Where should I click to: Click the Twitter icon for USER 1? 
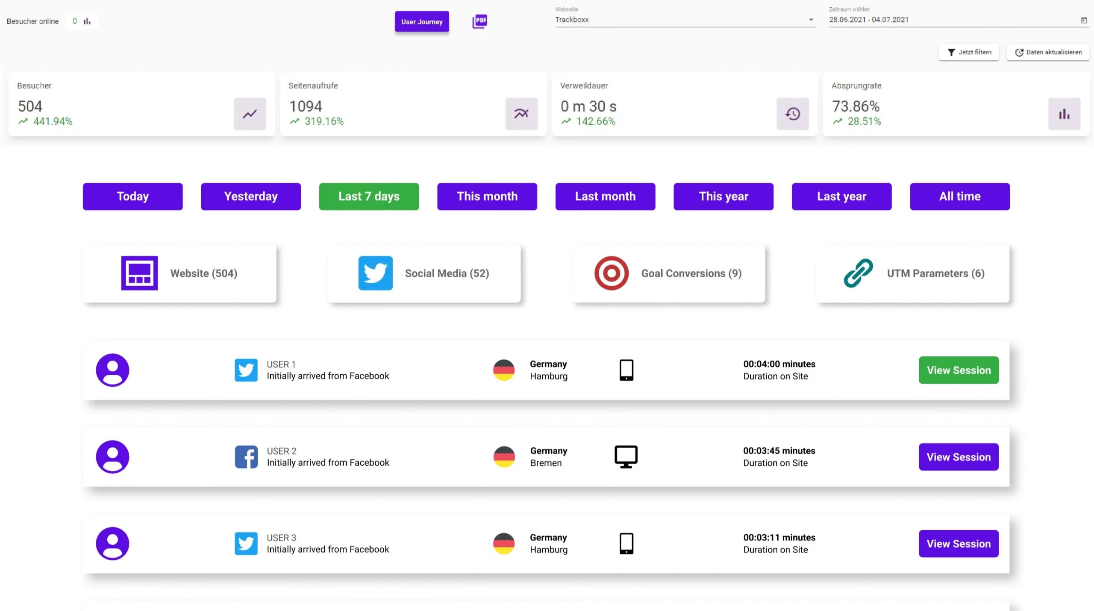[246, 370]
